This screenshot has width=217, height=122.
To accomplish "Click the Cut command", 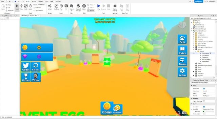I will coord(8,7).
